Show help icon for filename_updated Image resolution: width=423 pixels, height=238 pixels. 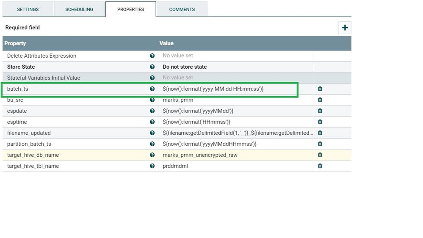[x=152, y=133]
